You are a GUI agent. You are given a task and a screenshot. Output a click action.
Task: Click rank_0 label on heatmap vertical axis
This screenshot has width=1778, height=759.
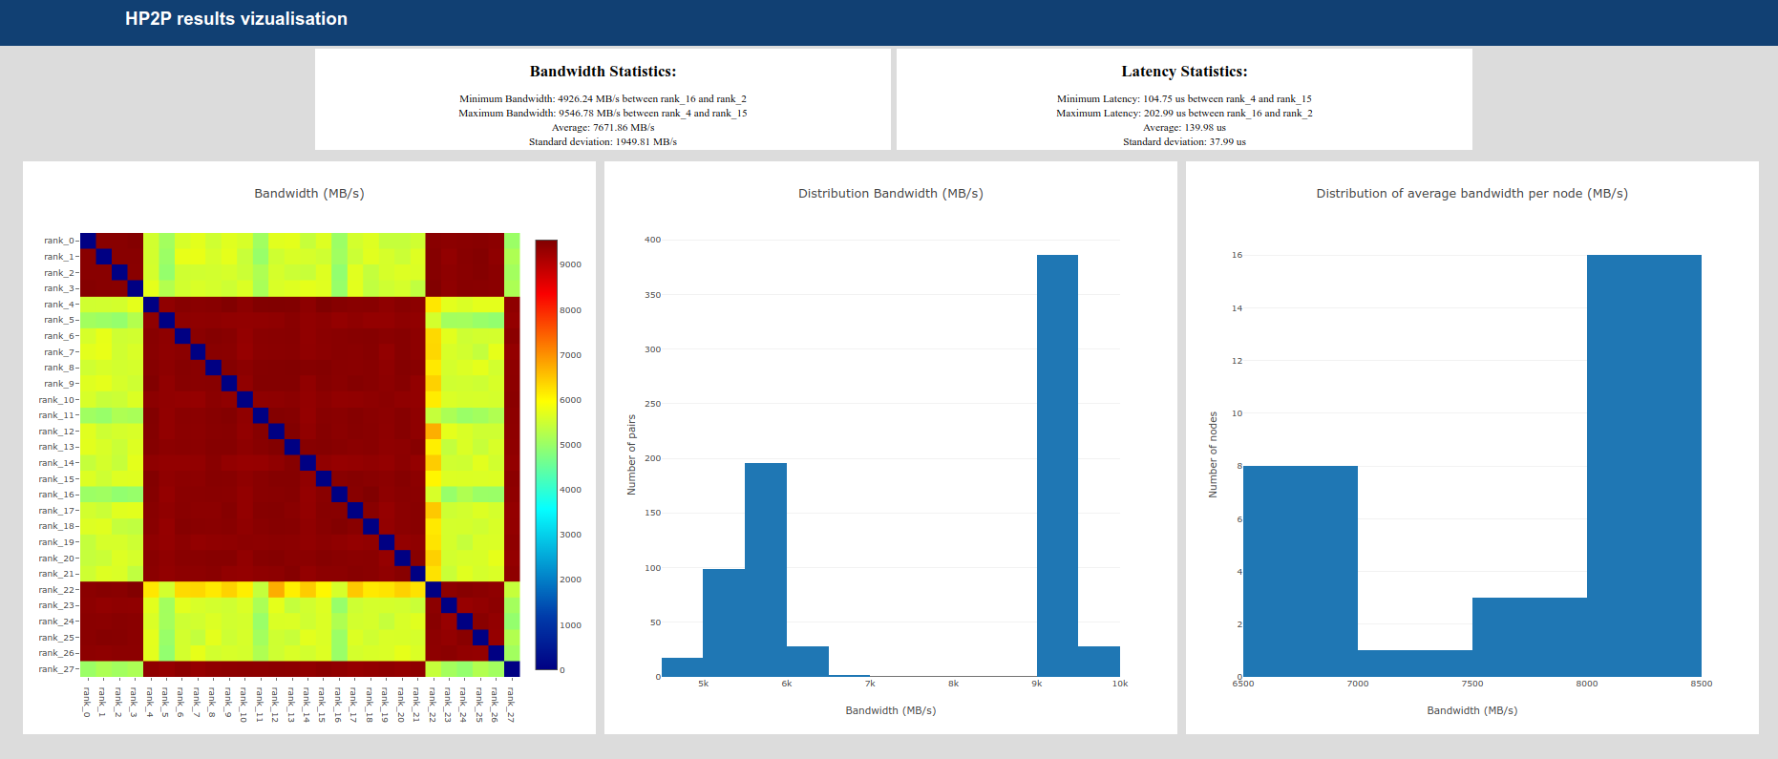pyautogui.click(x=59, y=241)
